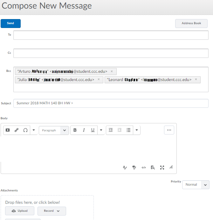Remove the Leonard recipient from Bcc

[x=196, y=79]
